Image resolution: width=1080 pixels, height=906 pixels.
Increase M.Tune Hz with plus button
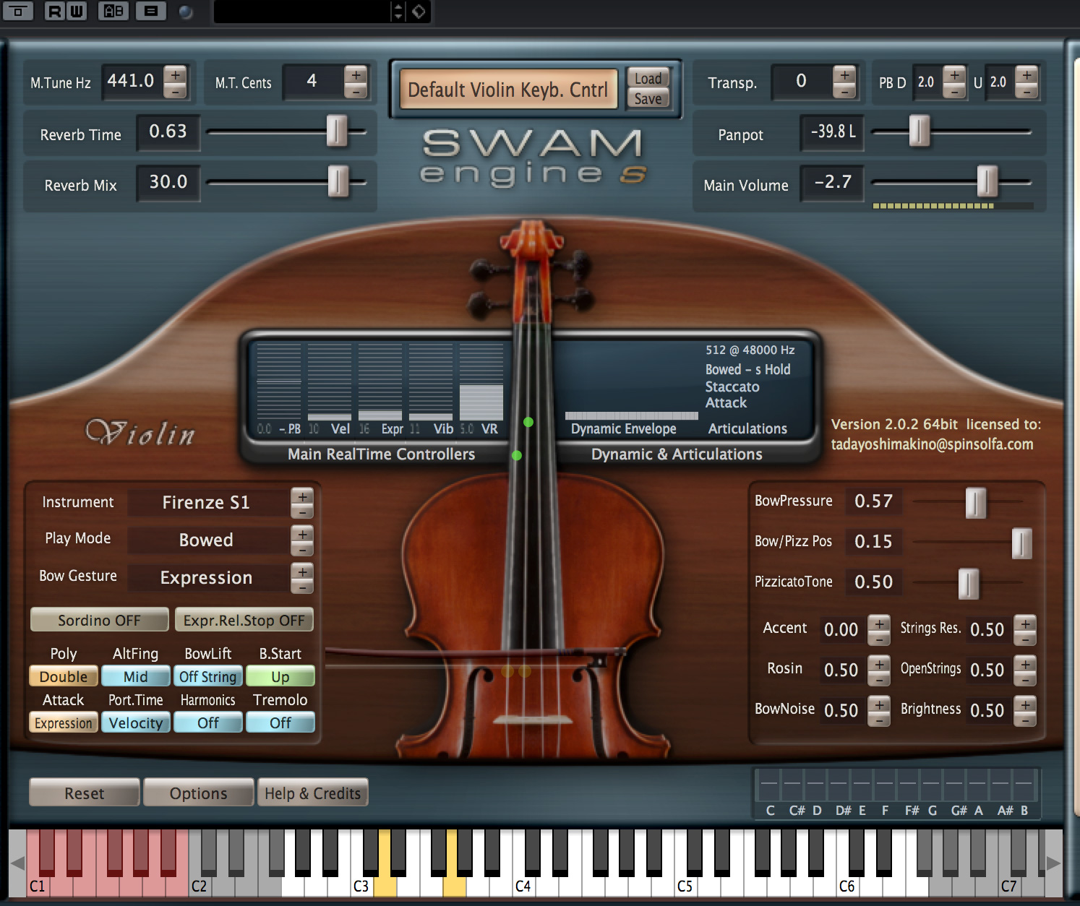(175, 74)
